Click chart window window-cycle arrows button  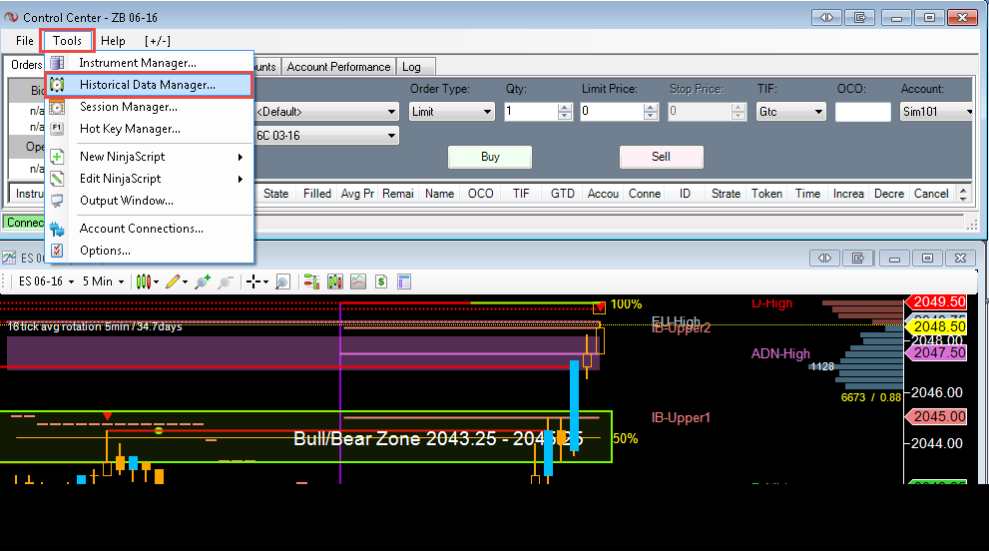(824, 259)
